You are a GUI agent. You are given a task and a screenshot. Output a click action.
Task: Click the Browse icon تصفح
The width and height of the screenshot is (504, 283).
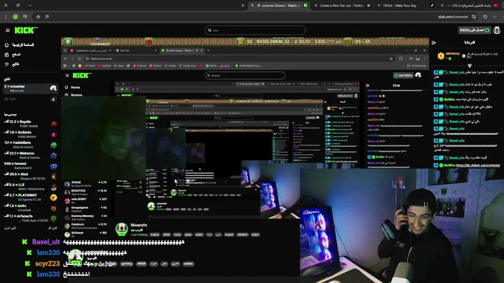click(7, 54)
